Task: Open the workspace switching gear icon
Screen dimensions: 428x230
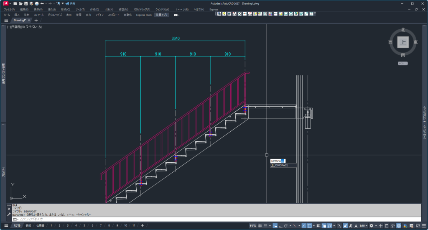Action: 371,225
